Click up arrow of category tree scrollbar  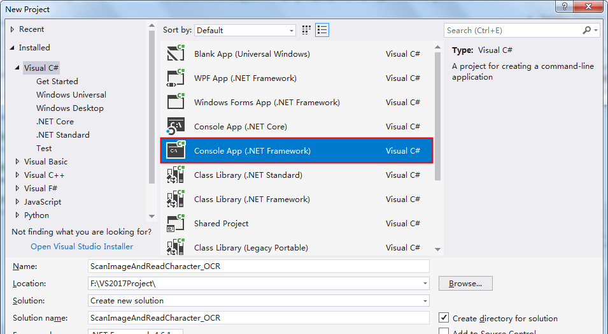[152, 25]
